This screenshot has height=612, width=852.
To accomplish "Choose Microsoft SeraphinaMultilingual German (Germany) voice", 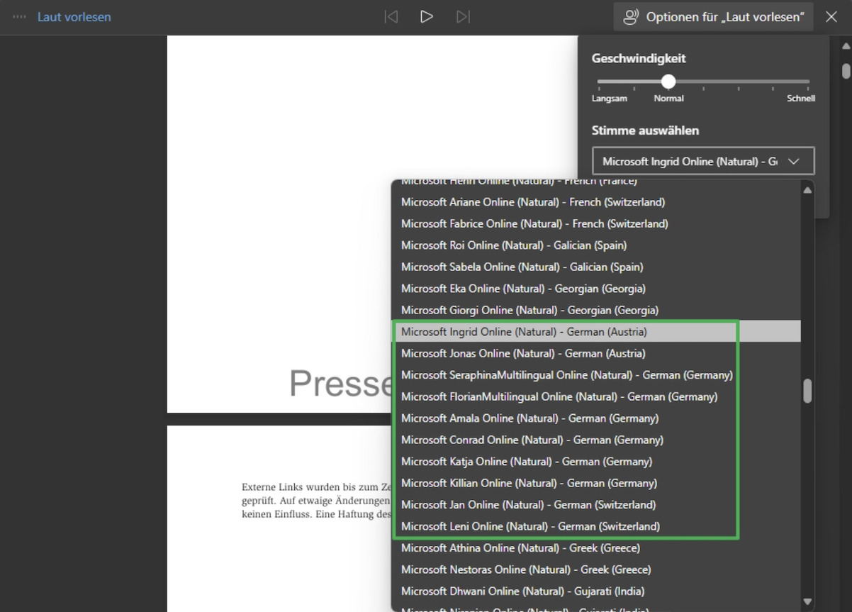I will pos(596,375).
